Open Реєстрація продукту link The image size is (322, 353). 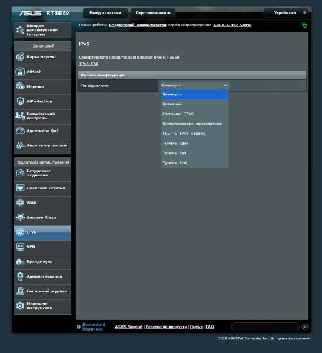click(166, 327)
